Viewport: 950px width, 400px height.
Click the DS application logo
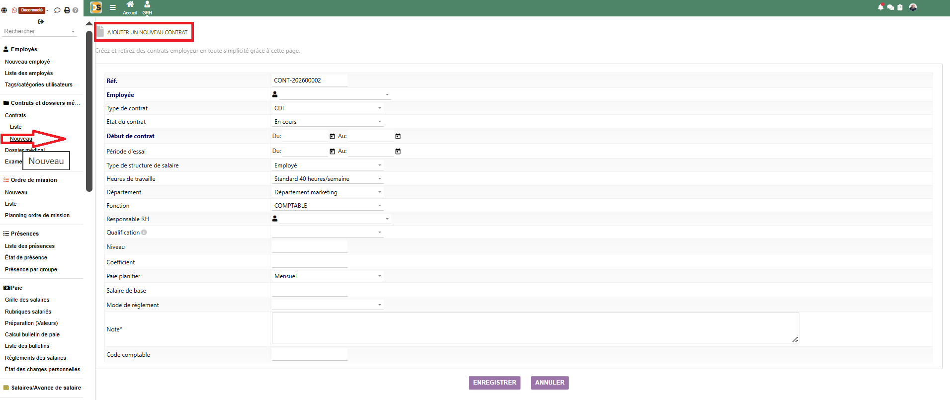click(96, 7)
